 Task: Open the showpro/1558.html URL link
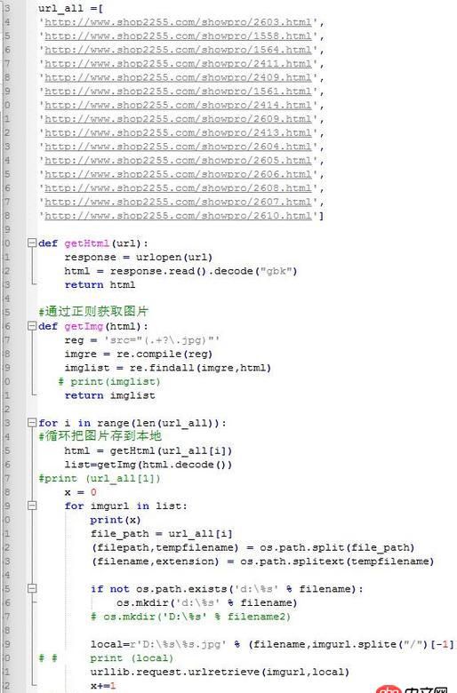coord(178,36)
